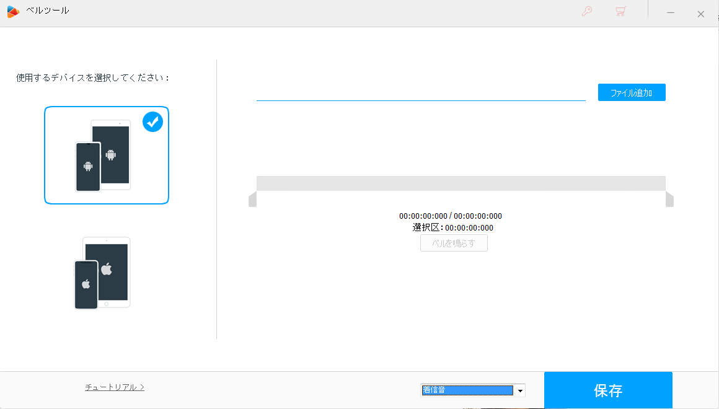
Task: Select the Apple iOS device option
Action: [x=102, y=273]
